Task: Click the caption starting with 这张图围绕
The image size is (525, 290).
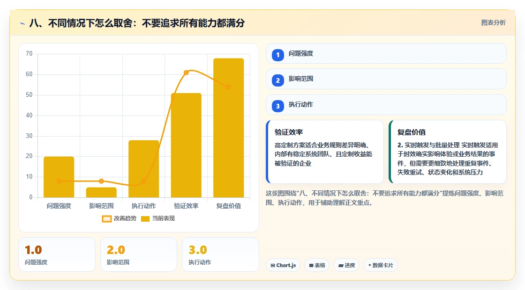Action: [x=385, y=198]
